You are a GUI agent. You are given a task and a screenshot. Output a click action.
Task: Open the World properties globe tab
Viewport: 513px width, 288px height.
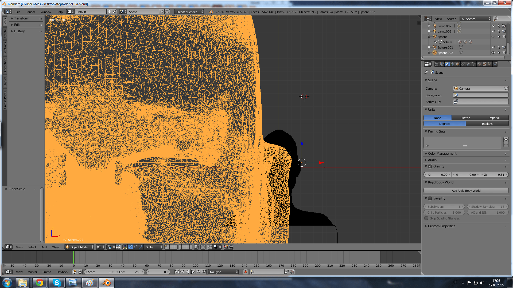[x=452, y=64]
